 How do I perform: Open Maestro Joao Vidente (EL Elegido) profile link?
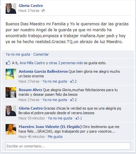point(50,127)
